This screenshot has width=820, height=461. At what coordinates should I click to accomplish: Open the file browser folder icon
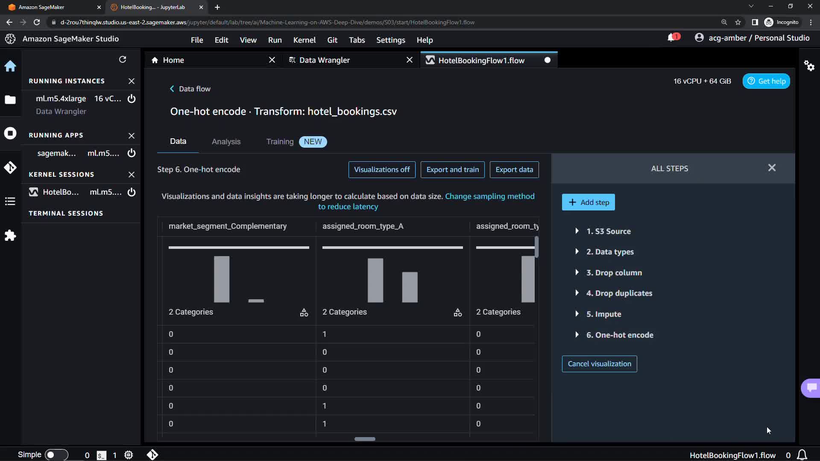click(x=10, y=100)
